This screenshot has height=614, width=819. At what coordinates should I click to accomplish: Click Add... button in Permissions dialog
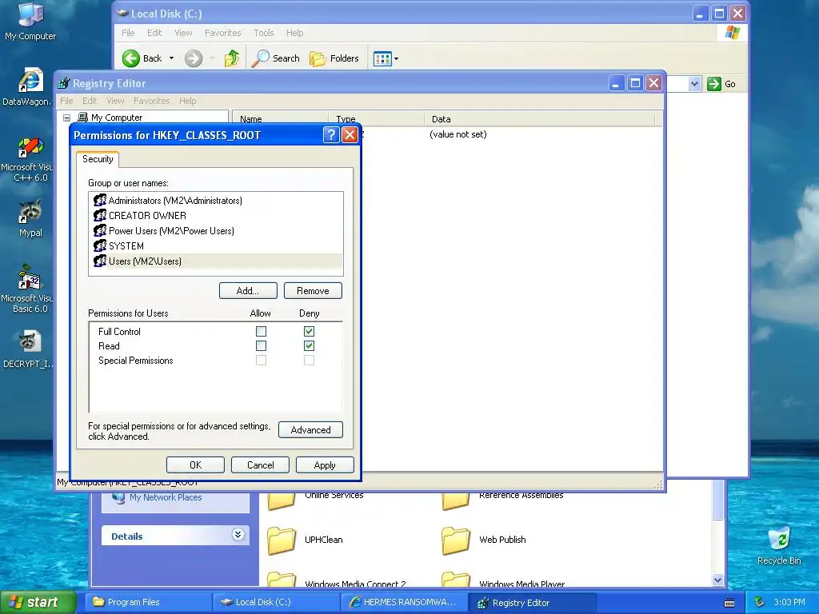[248, 291]
